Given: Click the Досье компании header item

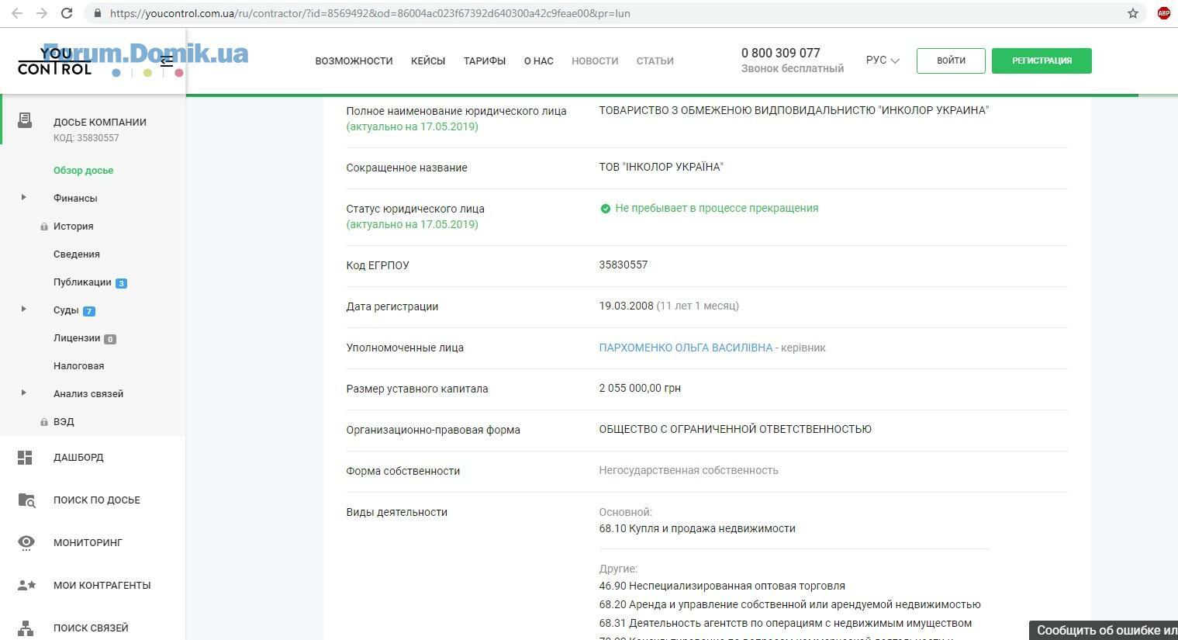Looking at the screenshot, I should coord(99,122).
